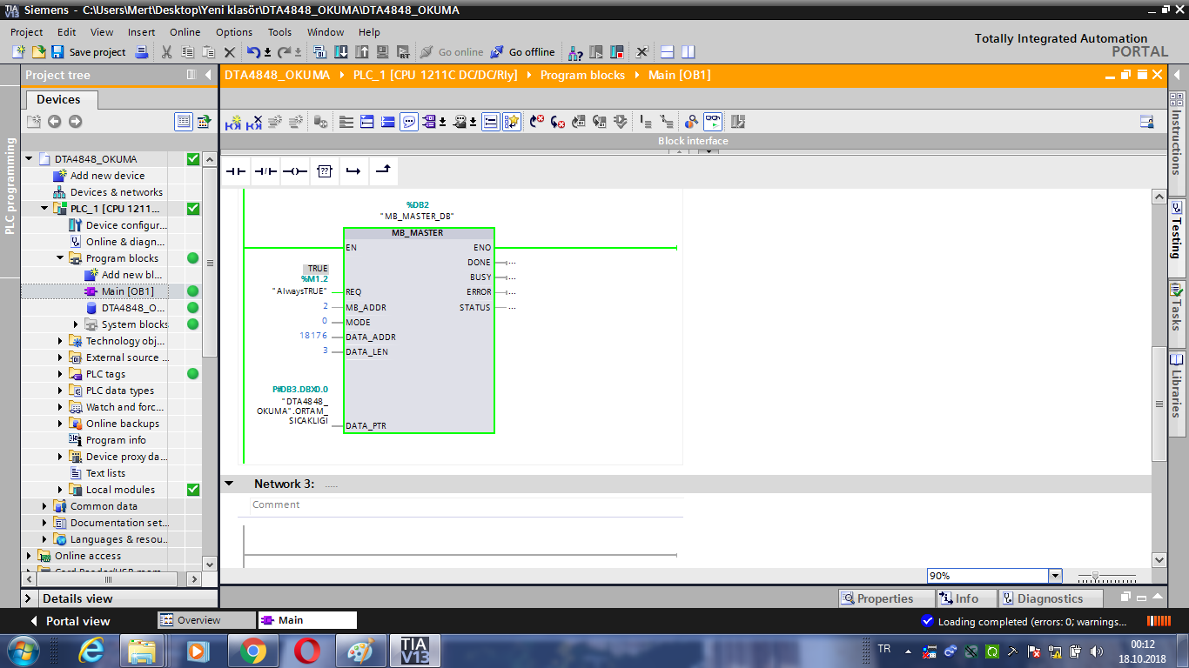Open the Online menu
The height and width of the screenshot is (668, 1189).
click(185, 32)
